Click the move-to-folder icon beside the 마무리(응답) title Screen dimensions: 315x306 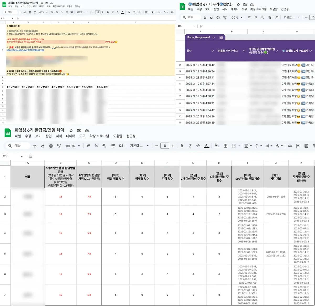245,4
